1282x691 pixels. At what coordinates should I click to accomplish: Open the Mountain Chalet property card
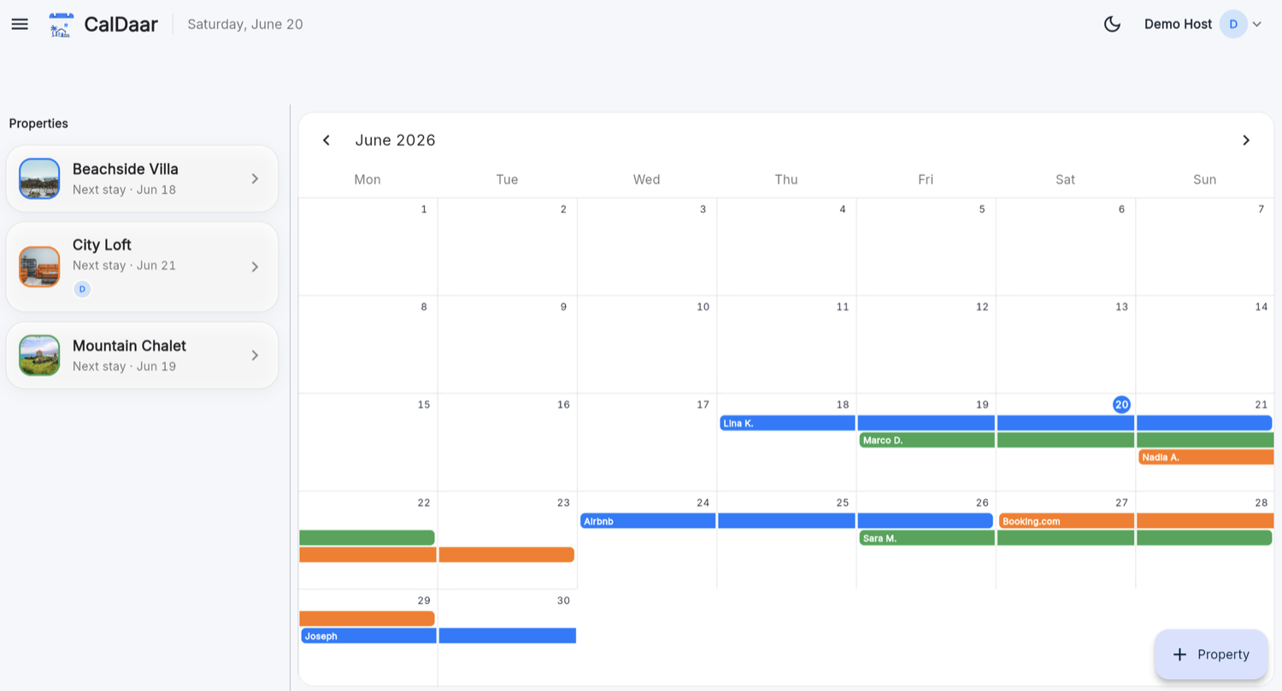pyautogui.click(x=142, y=355)
